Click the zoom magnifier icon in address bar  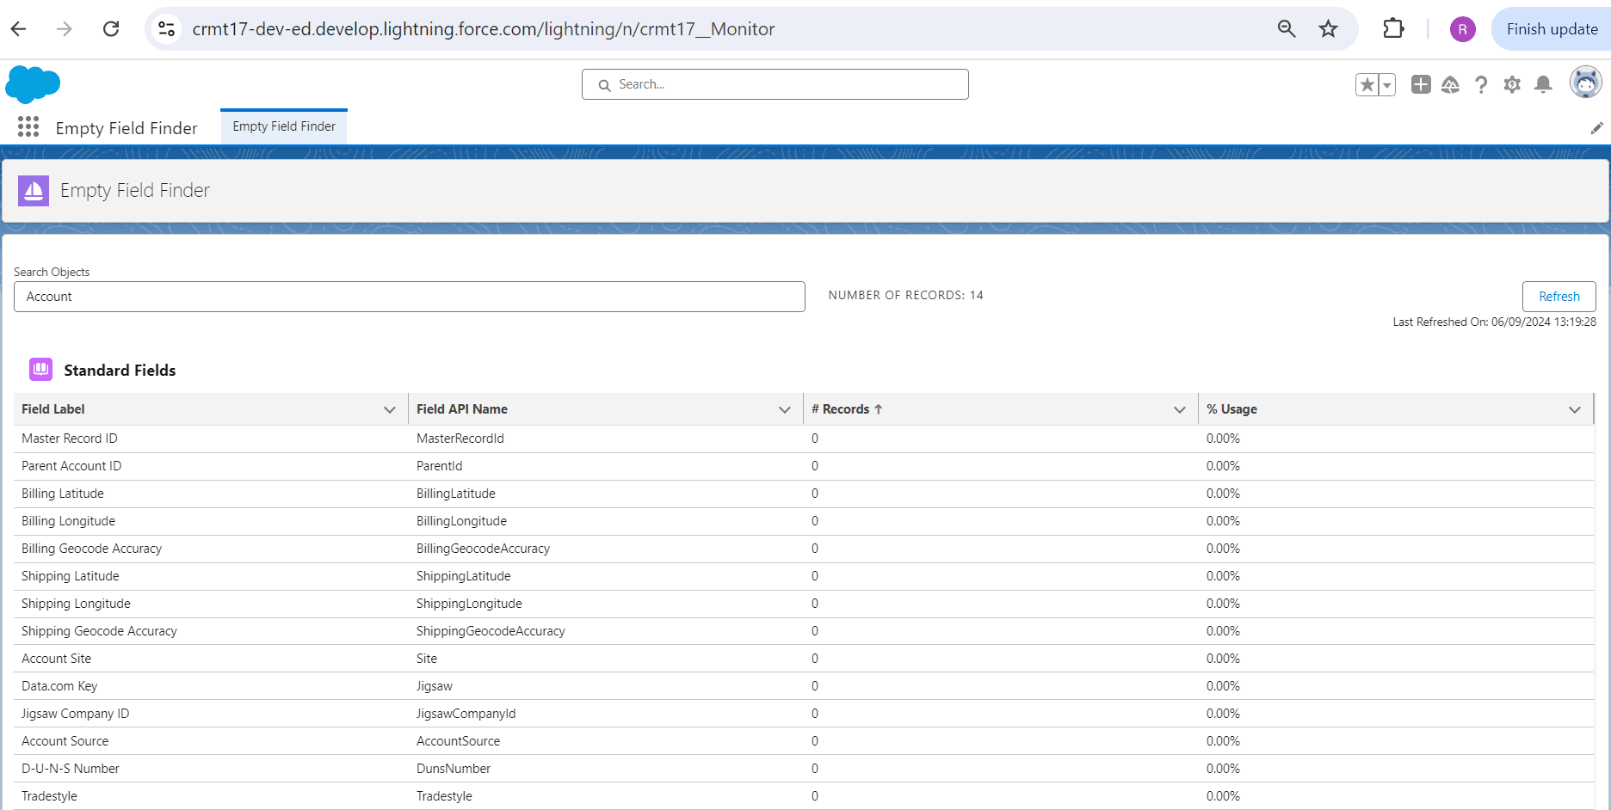(1287, 29)
